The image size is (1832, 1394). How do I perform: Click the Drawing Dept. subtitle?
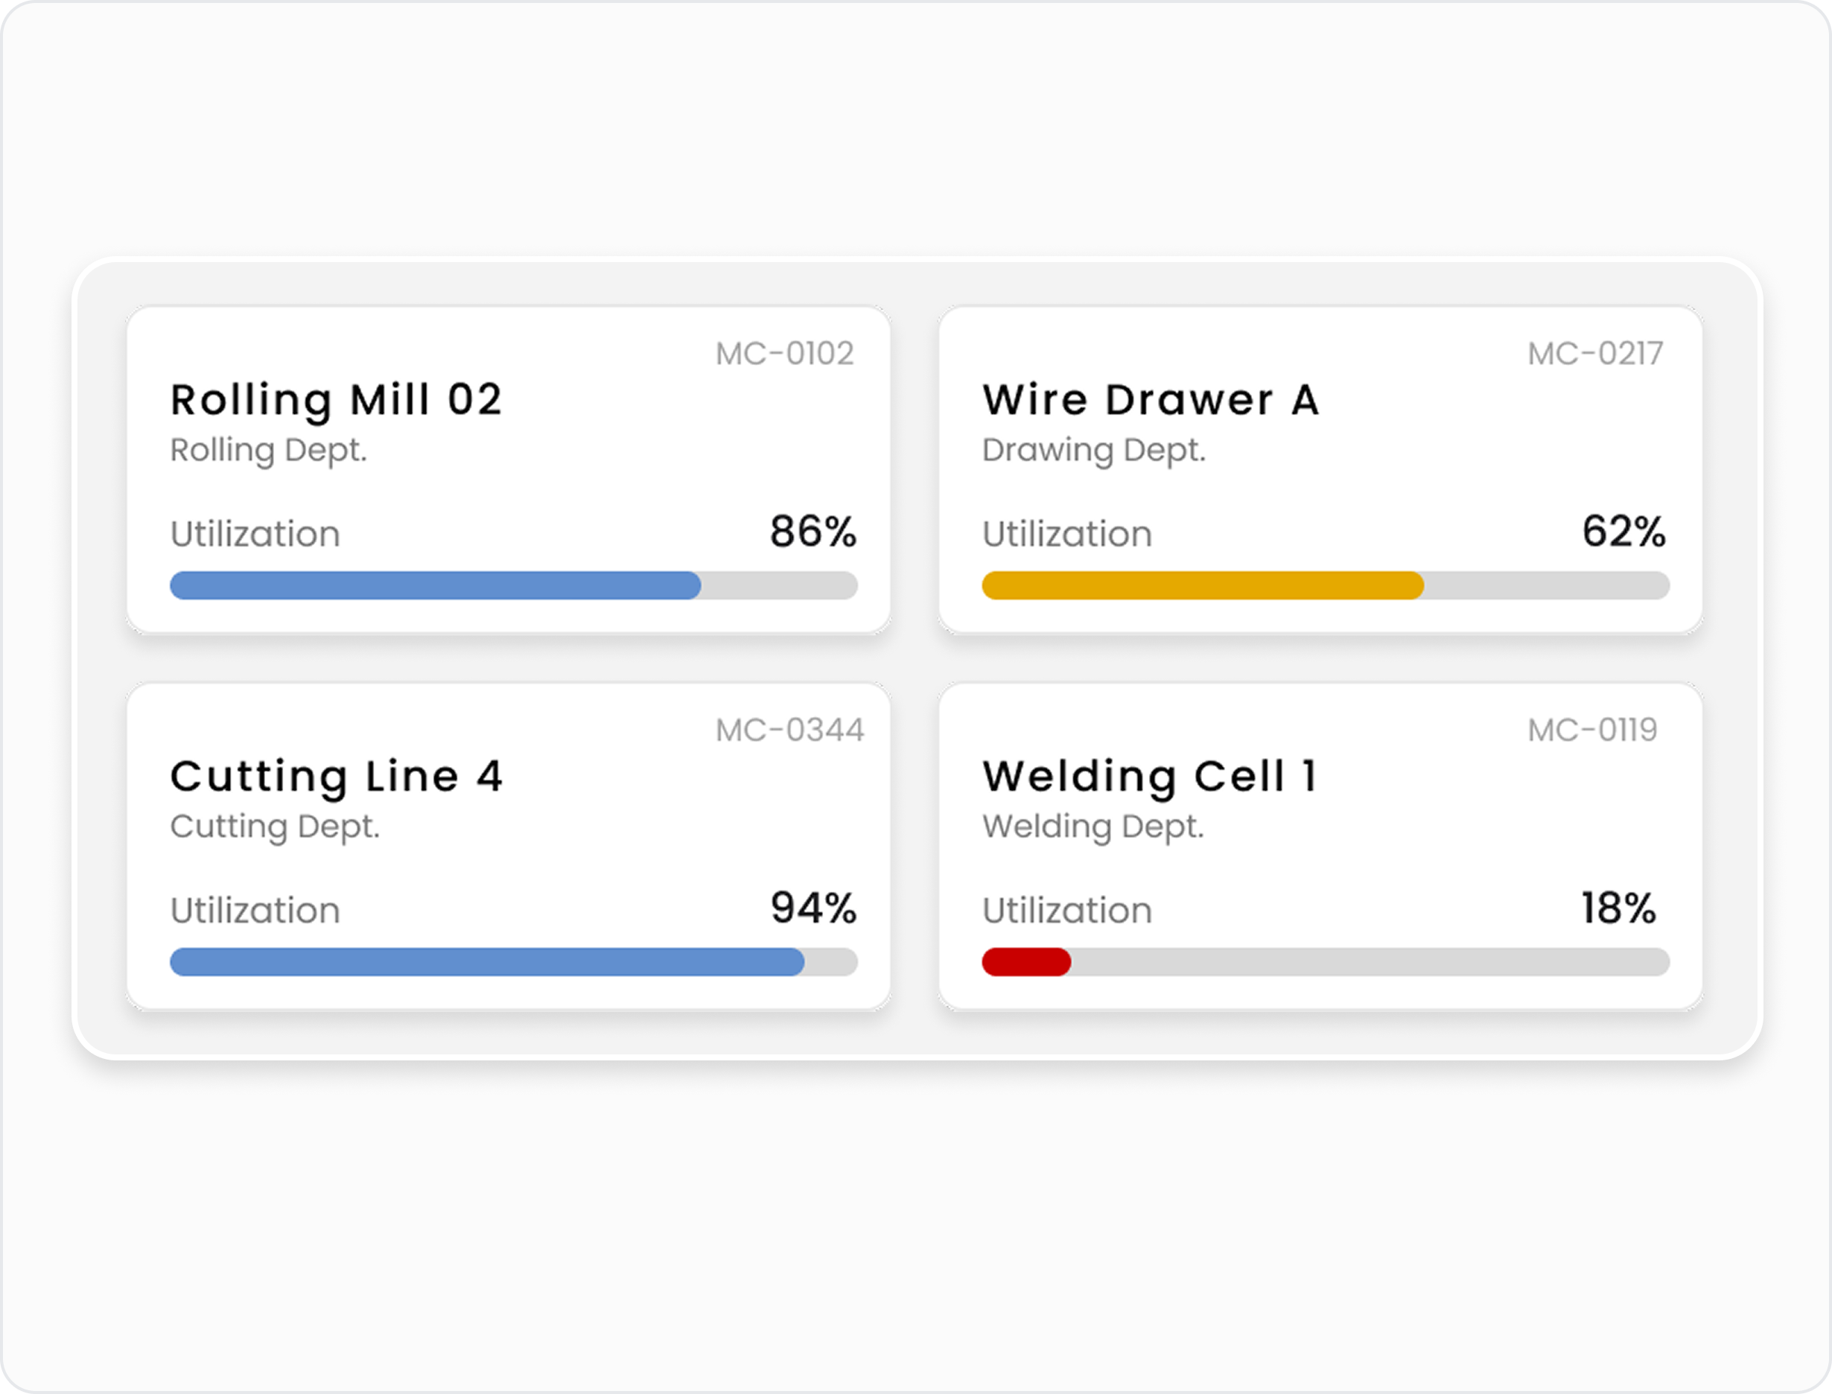coord(1093,451)
